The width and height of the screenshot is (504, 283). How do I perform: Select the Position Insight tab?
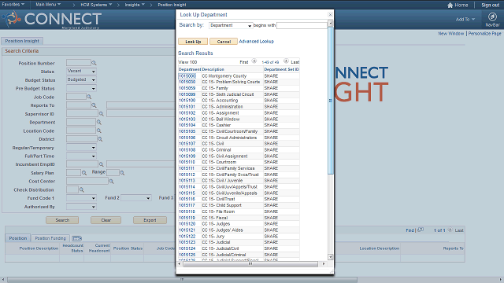[x=22, y=41]
